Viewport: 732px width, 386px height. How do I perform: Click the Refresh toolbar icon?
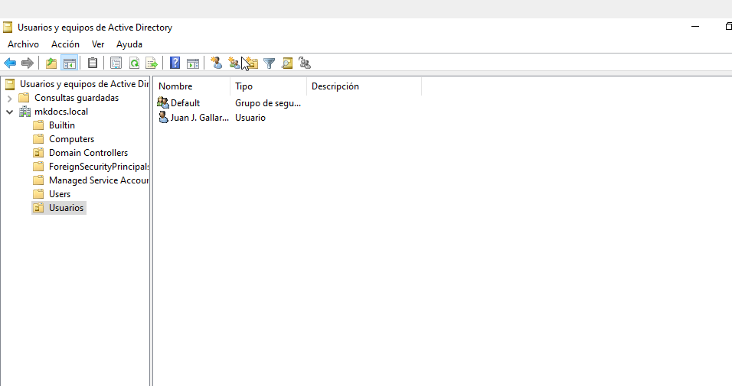tap(134, 63)
